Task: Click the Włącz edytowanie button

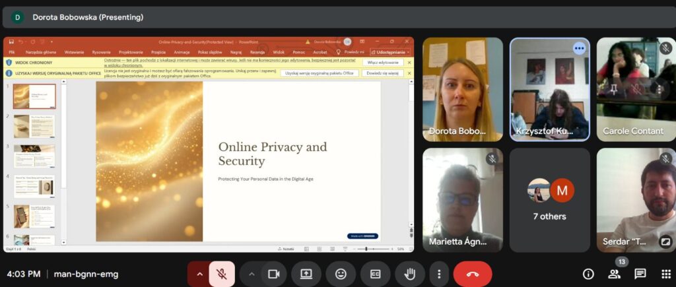Action: [383, 62]
